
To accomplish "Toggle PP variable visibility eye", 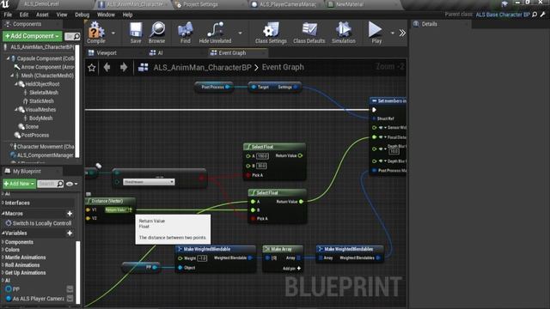I will click(x=70, y=289).
